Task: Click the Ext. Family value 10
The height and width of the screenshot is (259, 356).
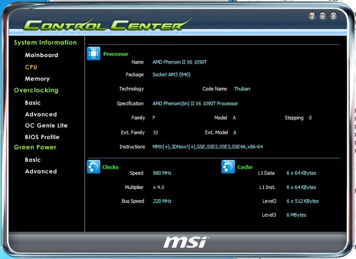Action: tap(156, 133)
